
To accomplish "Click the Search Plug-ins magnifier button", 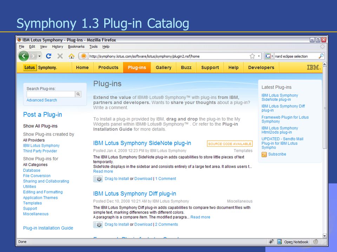I will pos(78,94).
